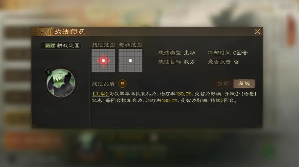Click the golden ornament beside 战法预览 title

coord(42,31)
